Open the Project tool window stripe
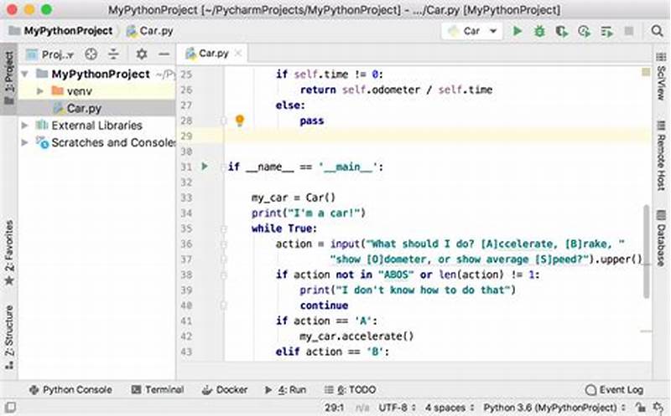This screenshot has width=671, height=416. coord(9,78)
